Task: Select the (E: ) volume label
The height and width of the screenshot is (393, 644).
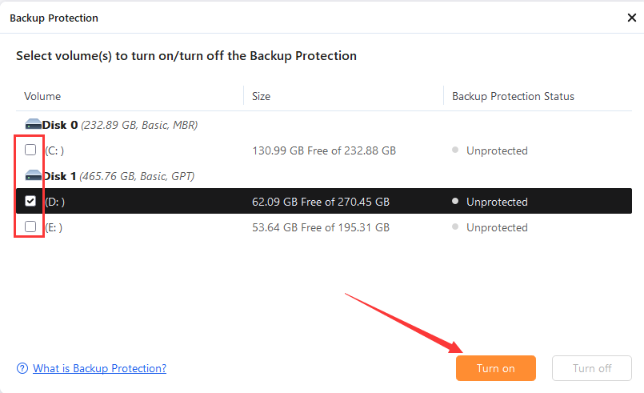Action: click(54, 227)
